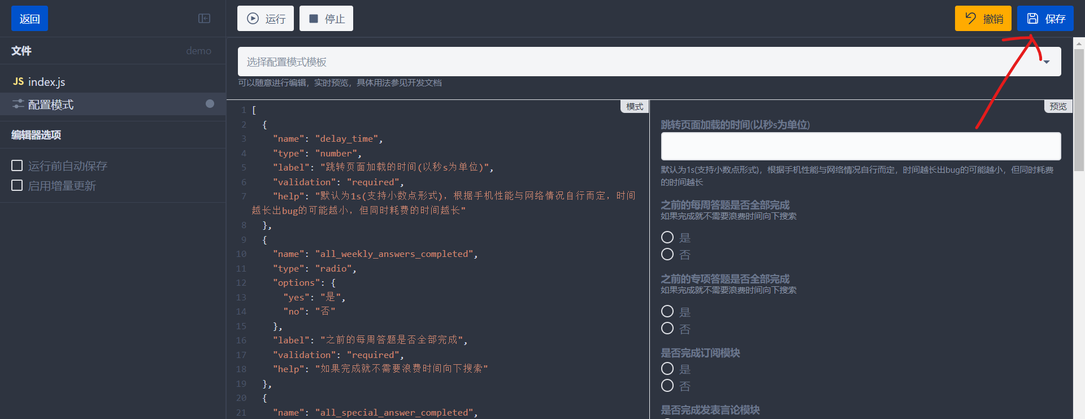Select the 配置模式 item
This screenshot has width=1085, height=419.
(x=113, y=104)
